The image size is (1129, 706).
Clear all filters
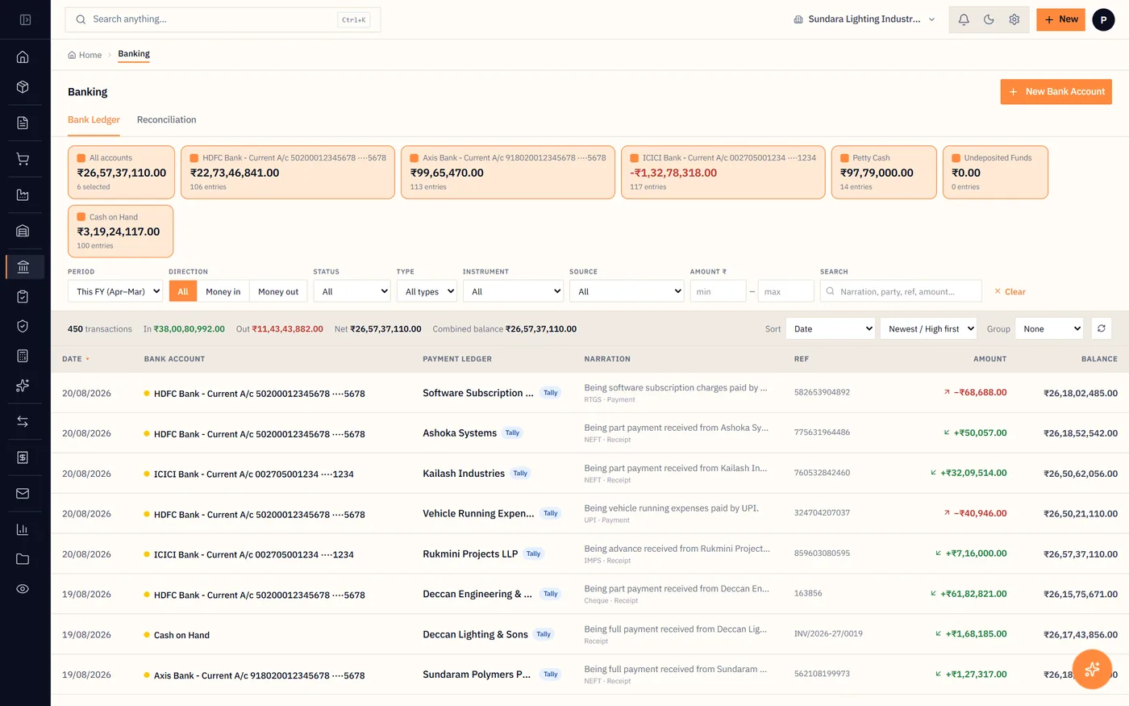coord(1010,291)
